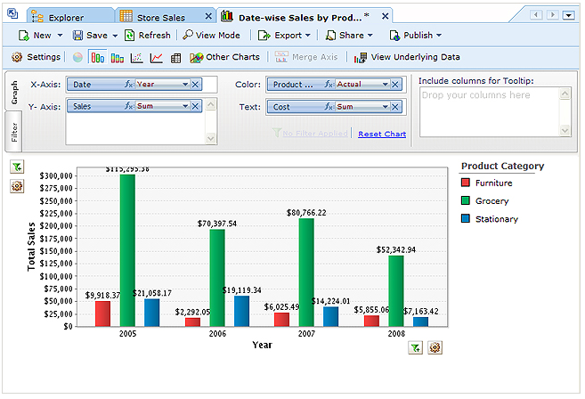
Task: Switch to the Store Sales tab
Action: pos(160,17)
